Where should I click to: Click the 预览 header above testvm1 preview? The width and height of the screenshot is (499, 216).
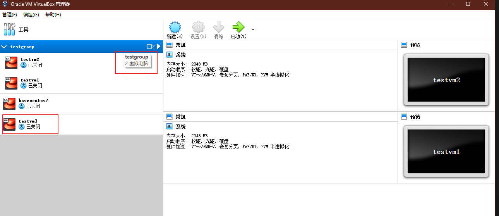tap(415, 117)
